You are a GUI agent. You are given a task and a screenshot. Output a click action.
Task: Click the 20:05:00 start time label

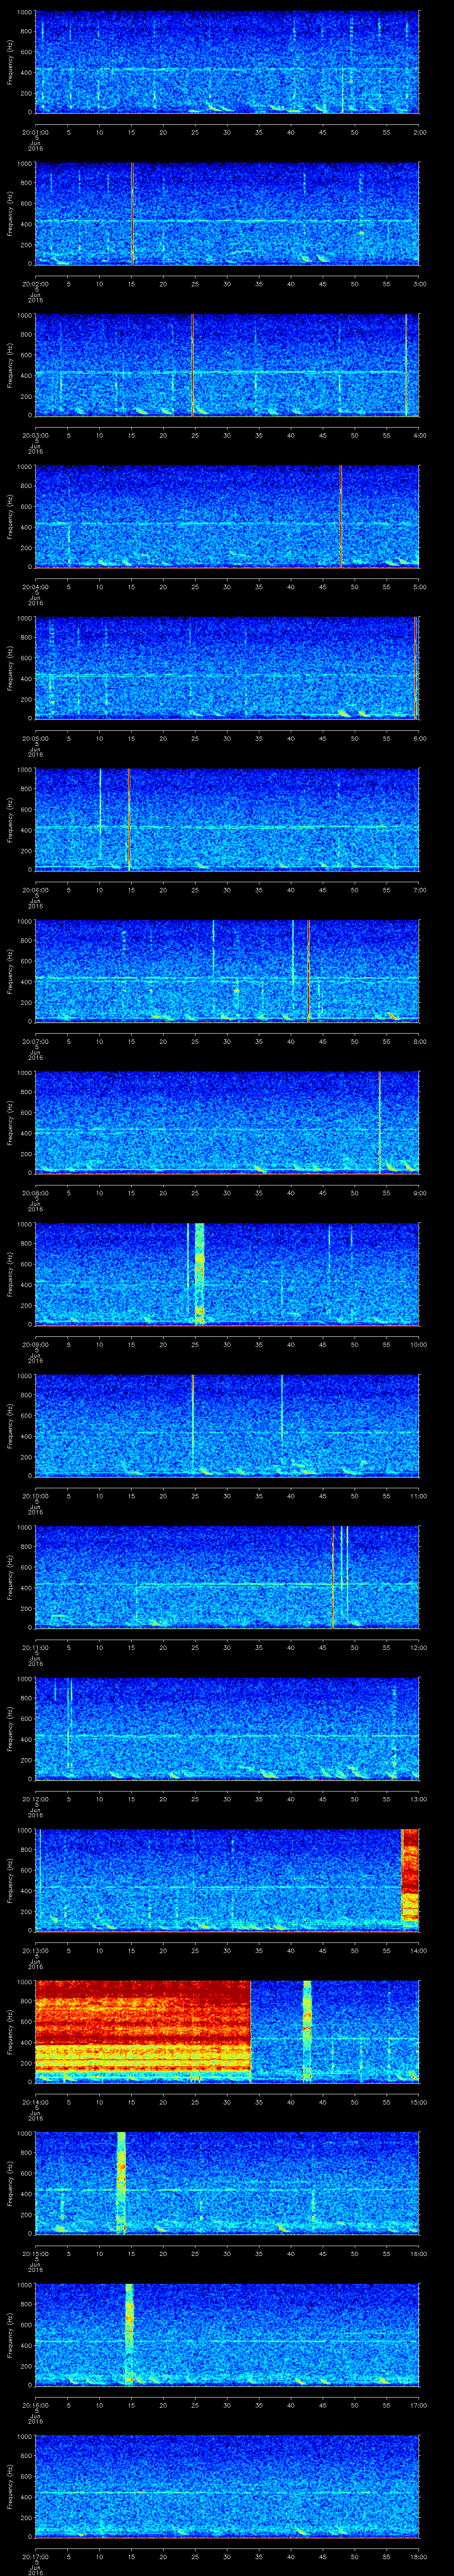tap(35, 738)
